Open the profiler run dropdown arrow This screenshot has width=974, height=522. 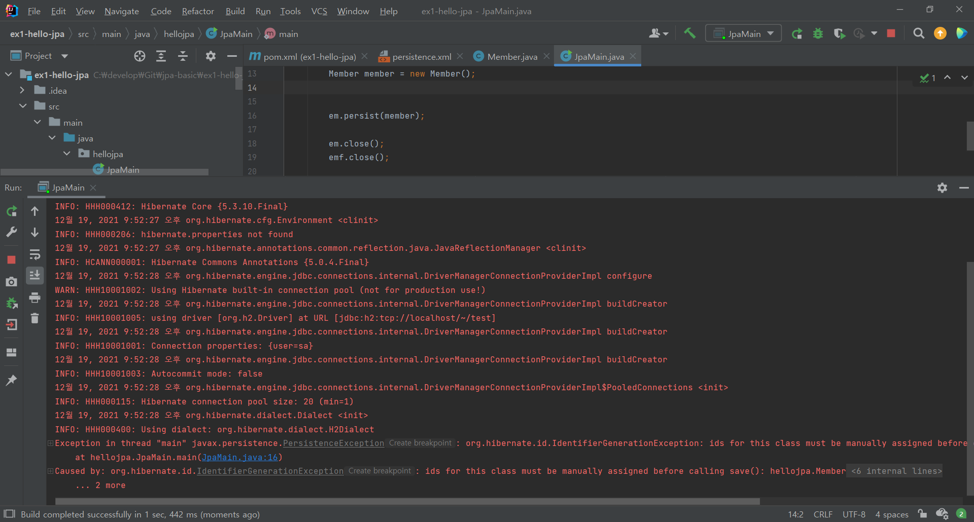(x=874, y=33)
